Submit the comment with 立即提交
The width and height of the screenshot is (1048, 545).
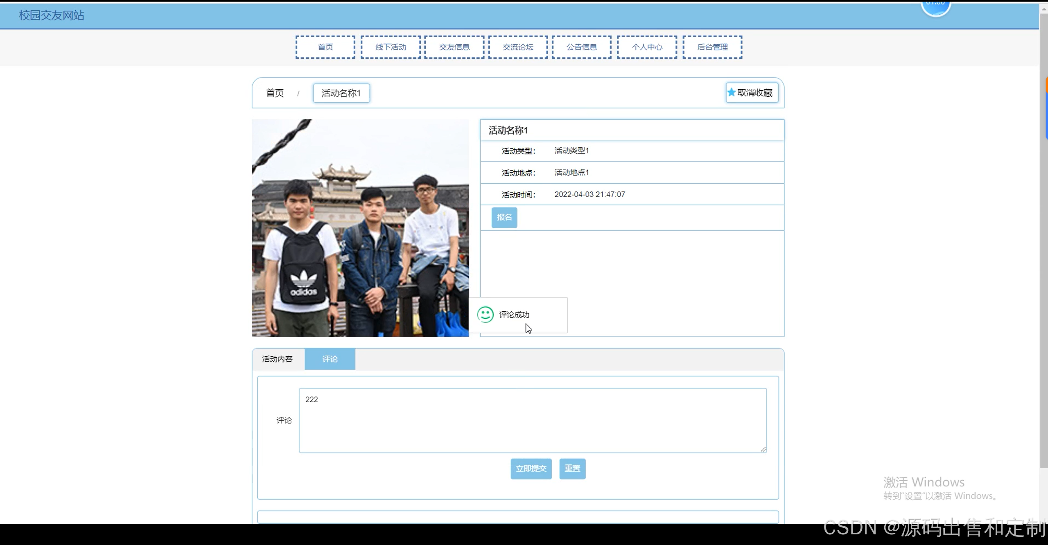[531, 468]
